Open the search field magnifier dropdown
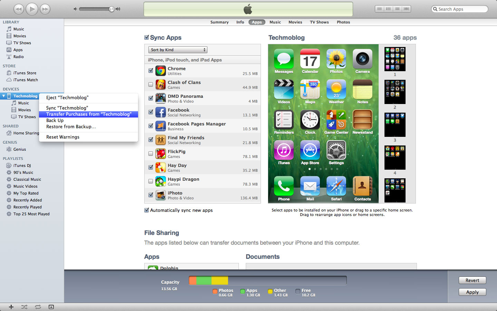 435,9
